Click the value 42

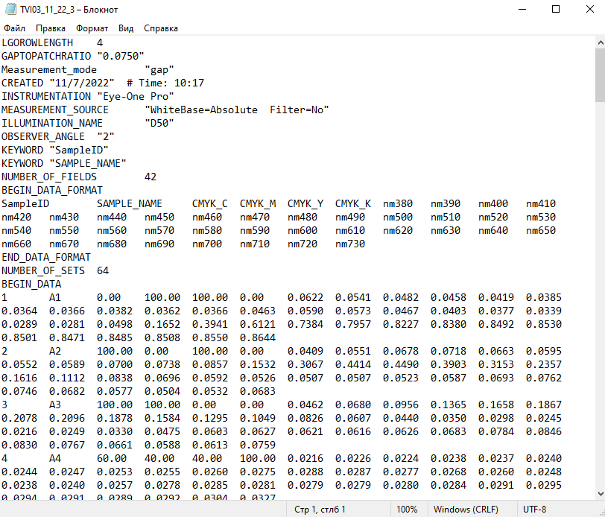151,177
